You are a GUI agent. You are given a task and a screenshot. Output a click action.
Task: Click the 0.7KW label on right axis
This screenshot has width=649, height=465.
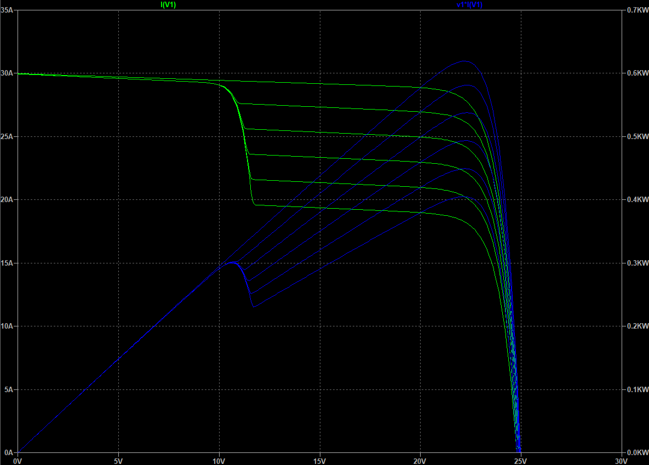[x=636, y=10]
